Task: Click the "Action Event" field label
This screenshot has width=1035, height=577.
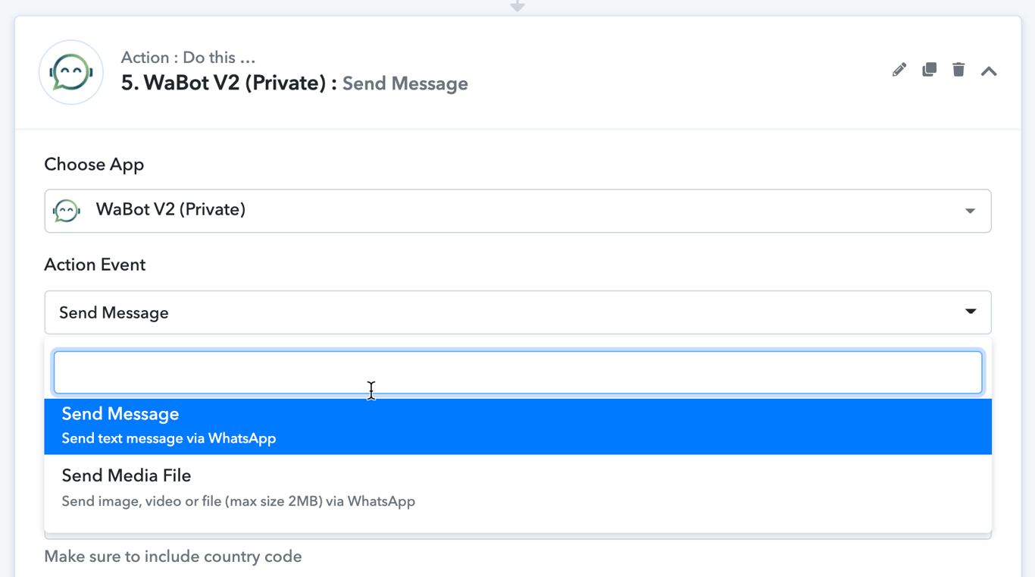Action: (x=95, y=265)
